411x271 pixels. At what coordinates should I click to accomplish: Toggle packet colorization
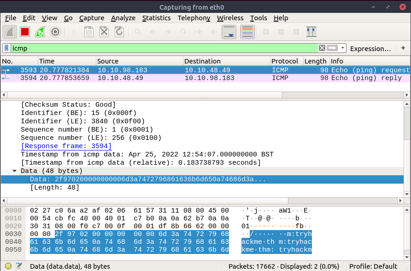coord(247,32)
